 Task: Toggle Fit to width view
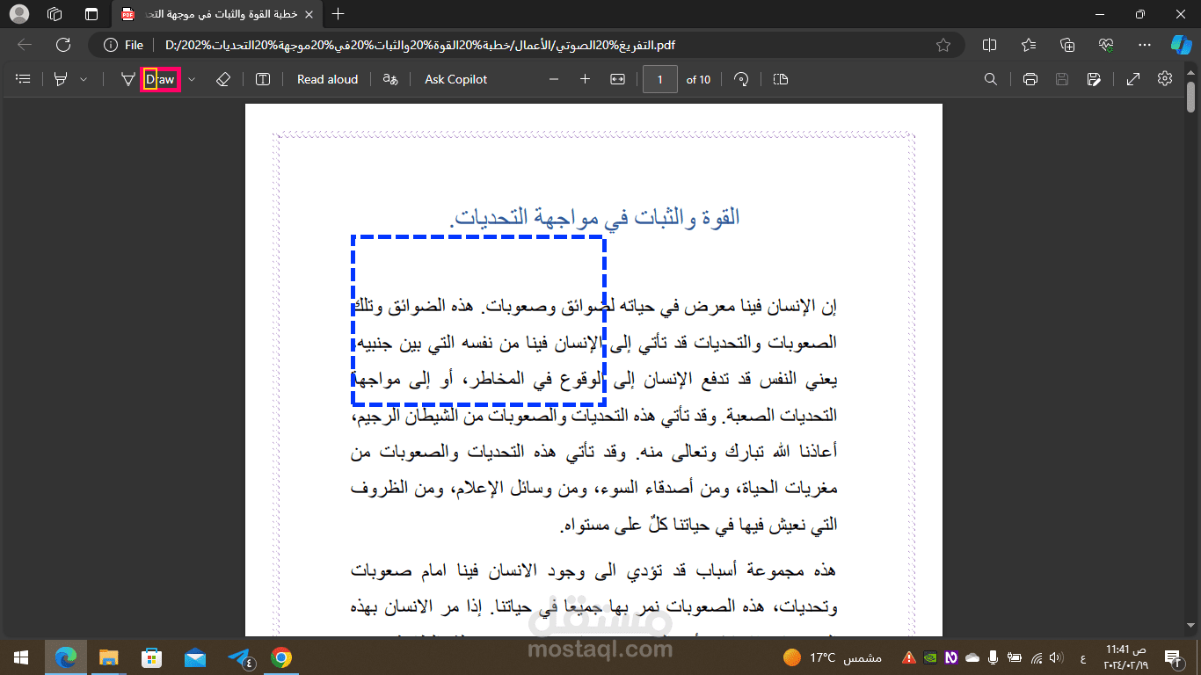tap(617, 79)
